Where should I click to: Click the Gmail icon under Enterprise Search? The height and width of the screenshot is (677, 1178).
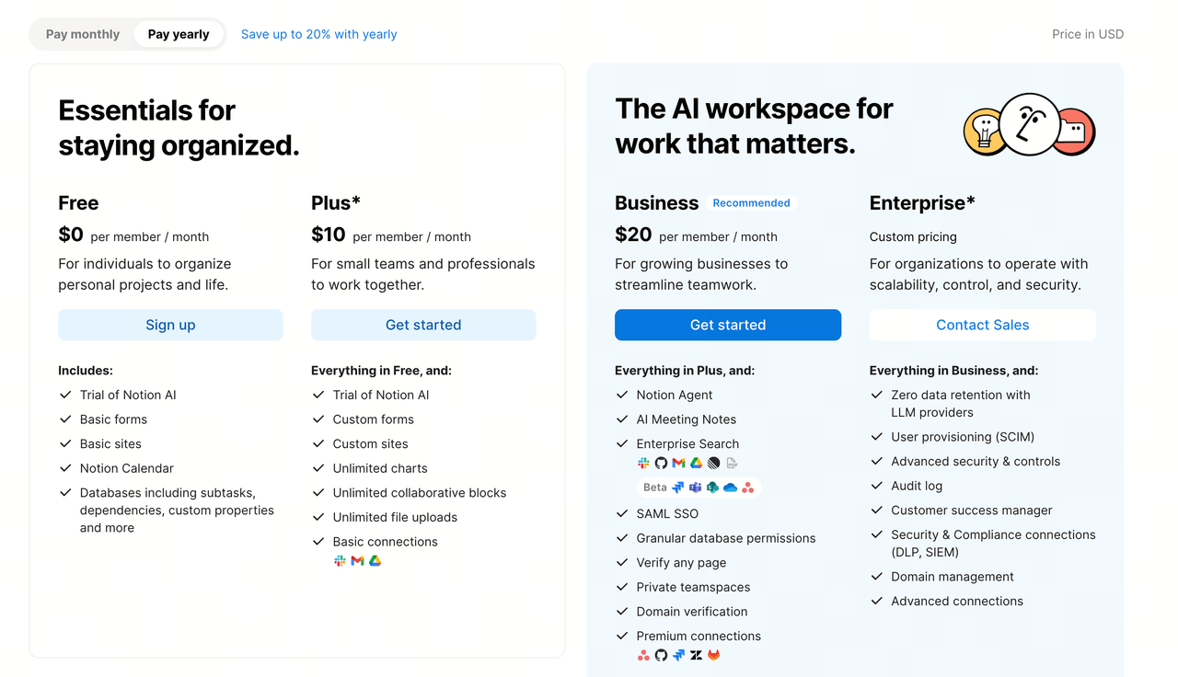click(x=678, y=463)
